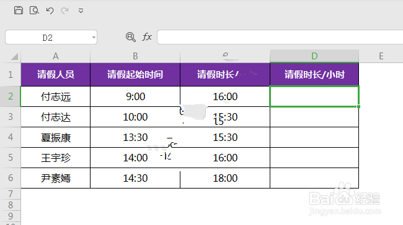Select column D header

click(314, 56)
